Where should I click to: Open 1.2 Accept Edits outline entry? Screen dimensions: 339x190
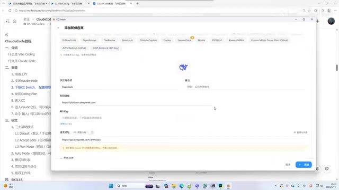[x=33, y=140]
